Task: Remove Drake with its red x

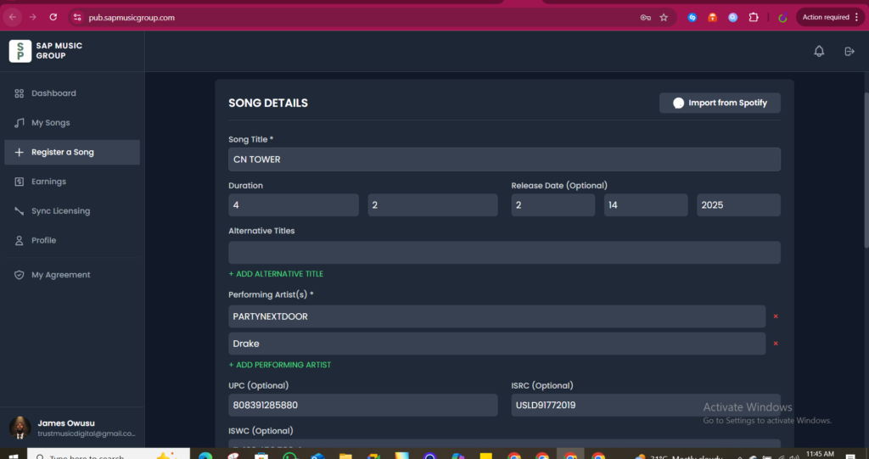Action: 776,344
